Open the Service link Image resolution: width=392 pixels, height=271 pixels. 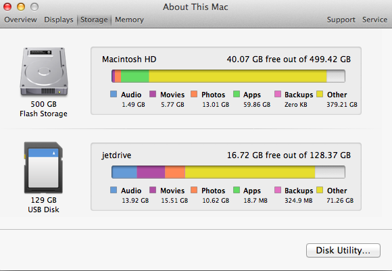click(x=374, y=20)
